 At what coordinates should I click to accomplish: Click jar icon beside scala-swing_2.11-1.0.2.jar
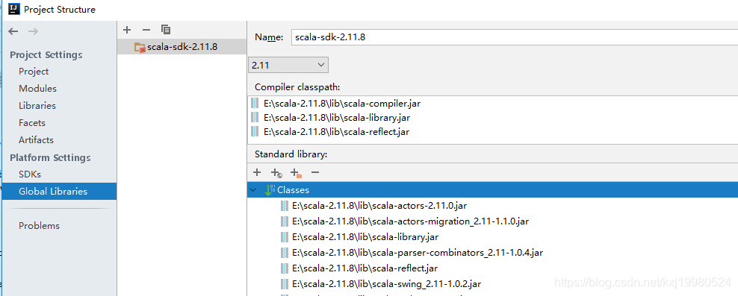(x=285, y=284)
